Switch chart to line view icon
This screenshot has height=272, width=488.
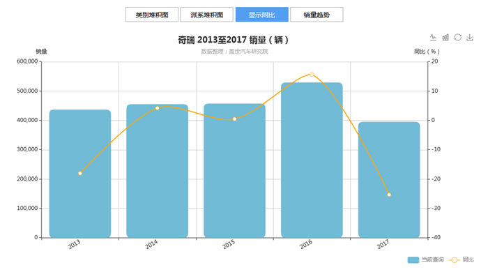tap(433, 38)
